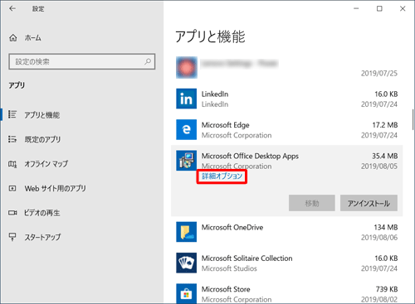
Task: Click the Microsoft Office Desktop Apps icon
Action: click(x=186, y=161)
